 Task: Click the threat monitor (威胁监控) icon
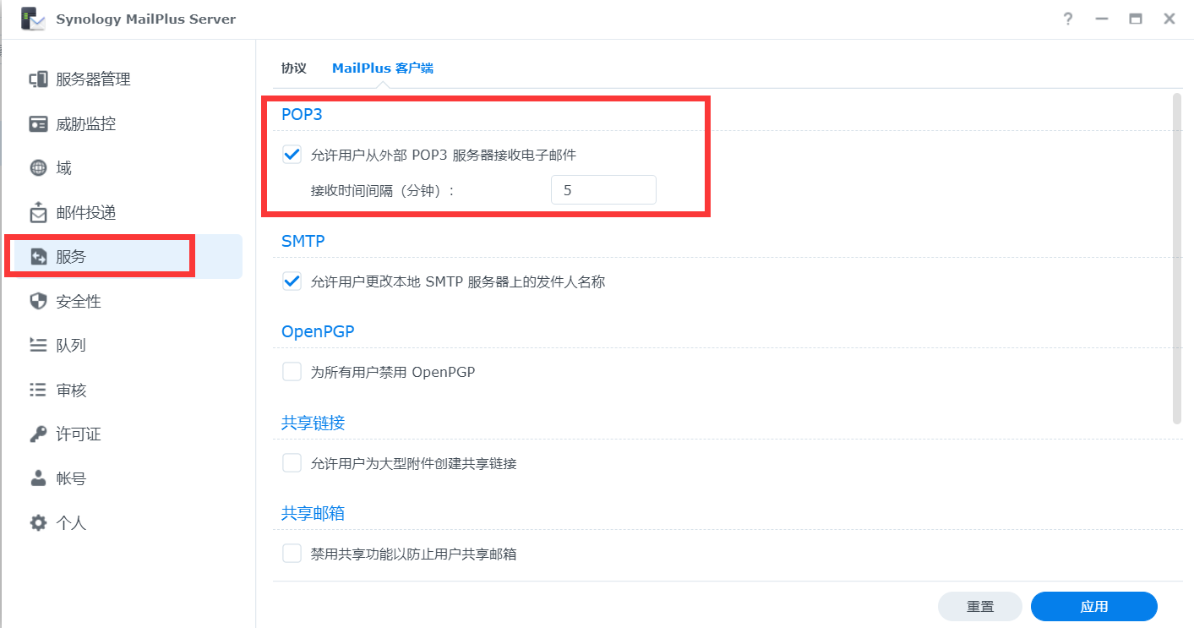click(x=38, y=124)
